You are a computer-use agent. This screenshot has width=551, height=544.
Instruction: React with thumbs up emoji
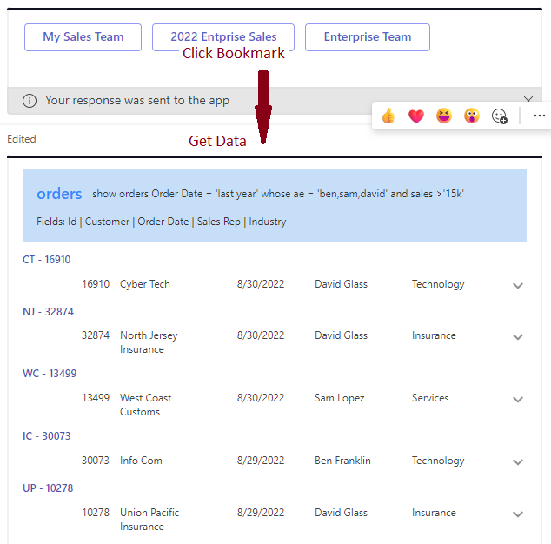388,116
